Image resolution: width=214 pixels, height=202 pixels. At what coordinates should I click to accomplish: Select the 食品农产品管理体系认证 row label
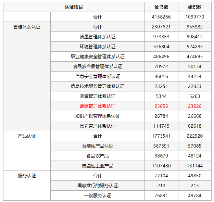pyautogui.click(x=98, y=66)
